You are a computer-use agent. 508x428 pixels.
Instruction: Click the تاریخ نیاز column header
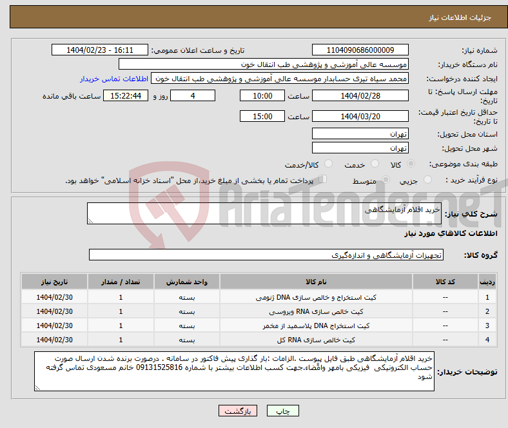pyautogui.click(x=54, y=282)
